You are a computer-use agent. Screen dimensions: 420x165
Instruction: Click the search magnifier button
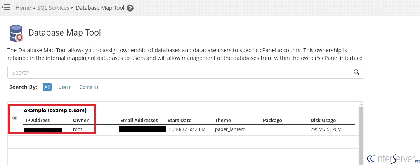tap(356, 72)
